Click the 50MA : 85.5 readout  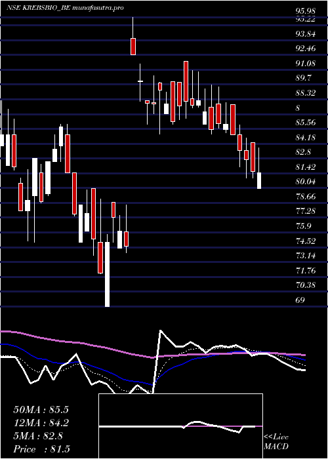[41, 410]
